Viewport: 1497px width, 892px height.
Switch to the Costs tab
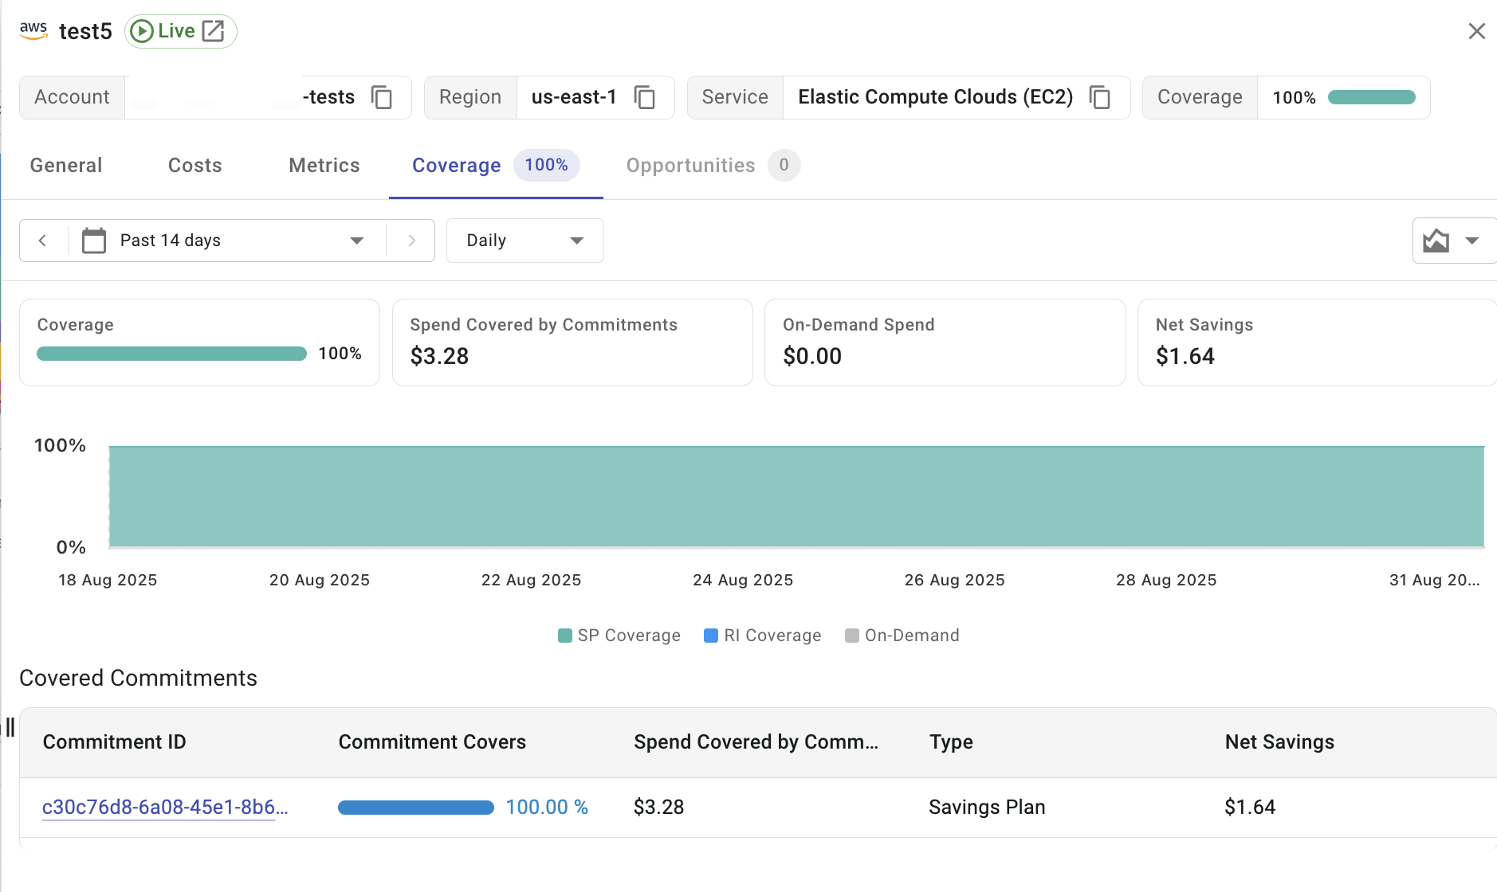(195, 165)
